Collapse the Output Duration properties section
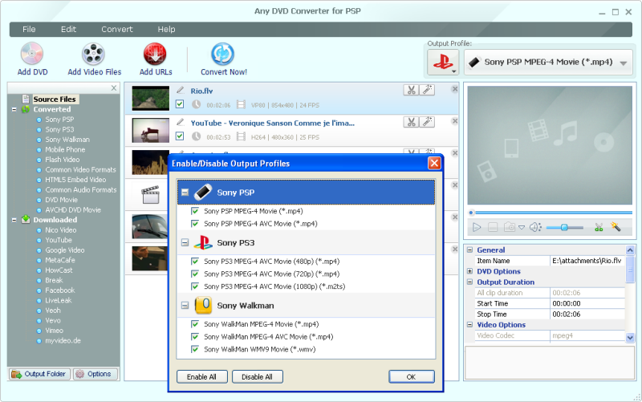 pos(469,282)
